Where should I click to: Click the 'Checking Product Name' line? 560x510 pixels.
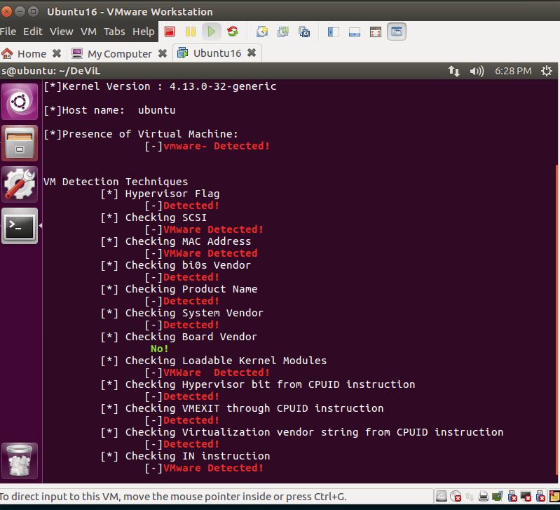pyautogui.click(x=179, y=289)
